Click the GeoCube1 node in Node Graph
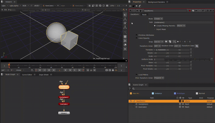Screen dimensions: 215x123 (x=64, y=104)
